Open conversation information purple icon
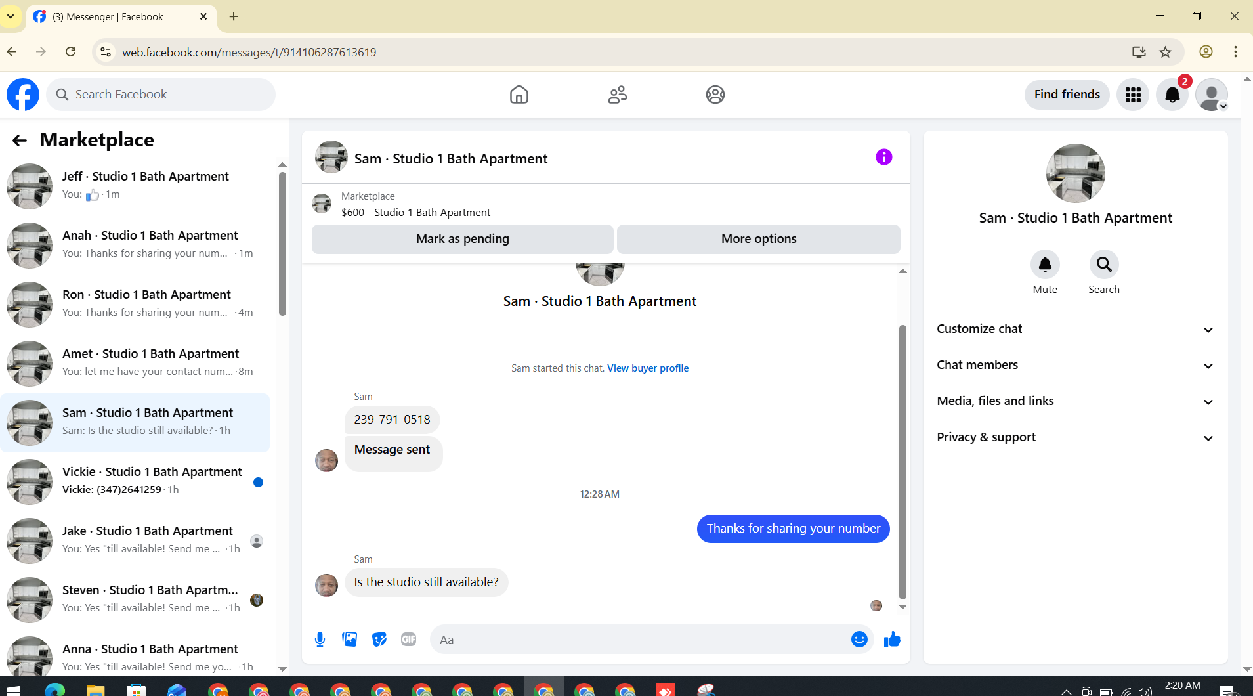 [x=884, y=157]
